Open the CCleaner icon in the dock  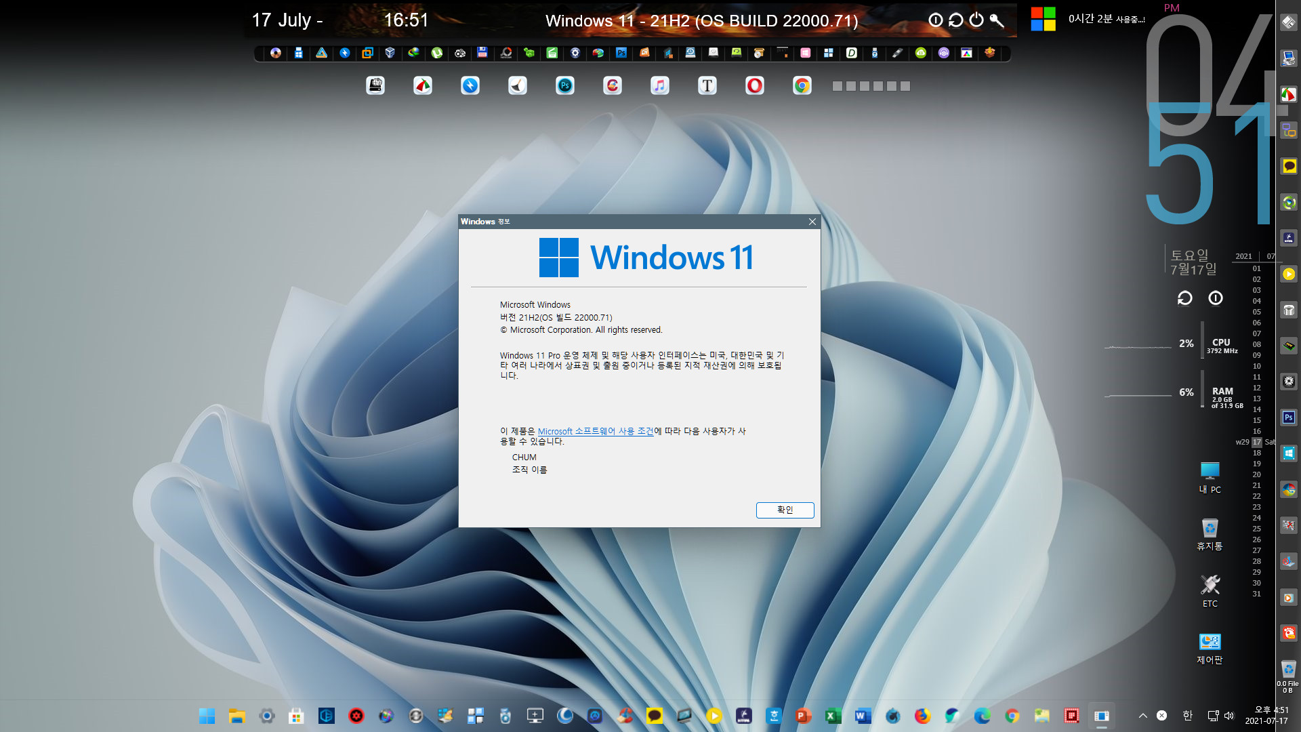click(x=613, y=85)
